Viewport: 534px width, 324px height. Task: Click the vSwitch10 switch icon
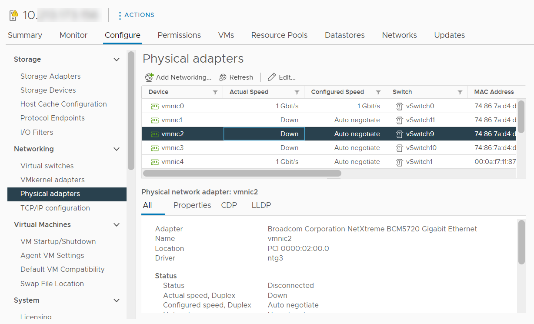[399, 148]
